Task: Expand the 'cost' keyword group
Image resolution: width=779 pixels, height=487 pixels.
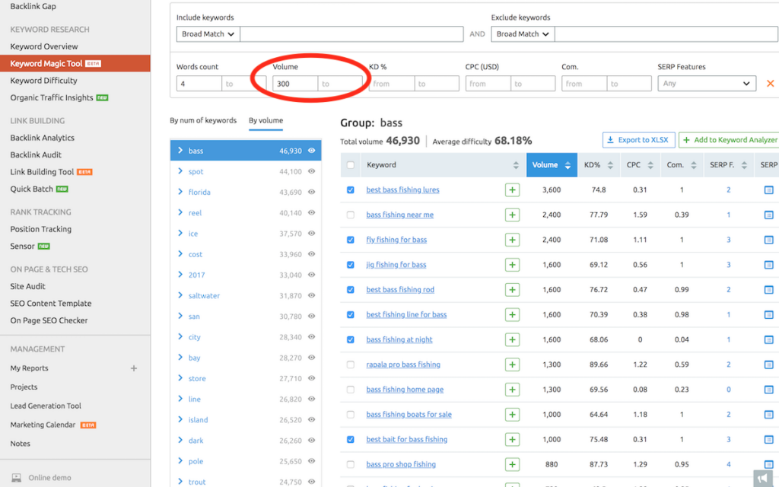Action: coord(180,254)
